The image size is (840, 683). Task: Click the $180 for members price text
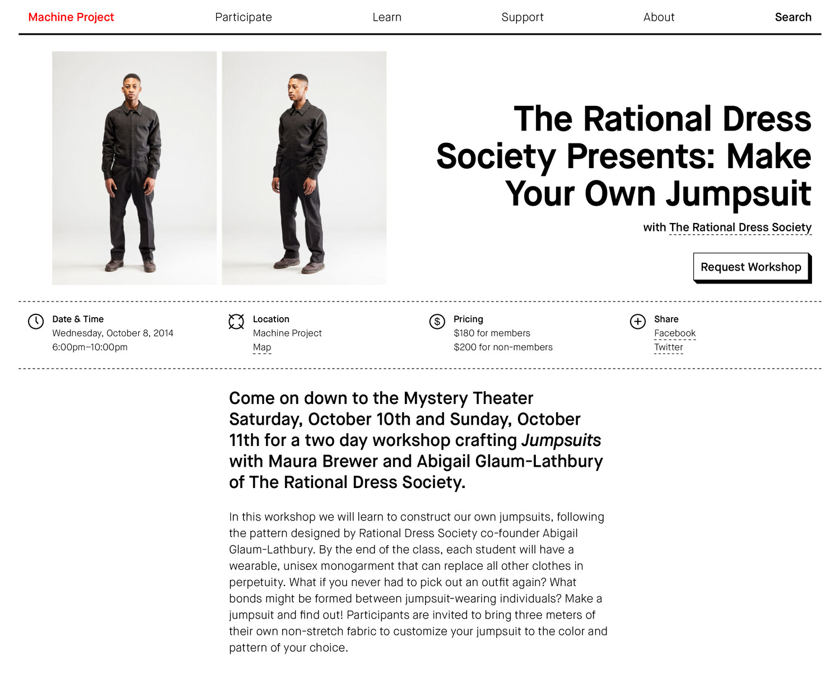(x=492, y=333)
